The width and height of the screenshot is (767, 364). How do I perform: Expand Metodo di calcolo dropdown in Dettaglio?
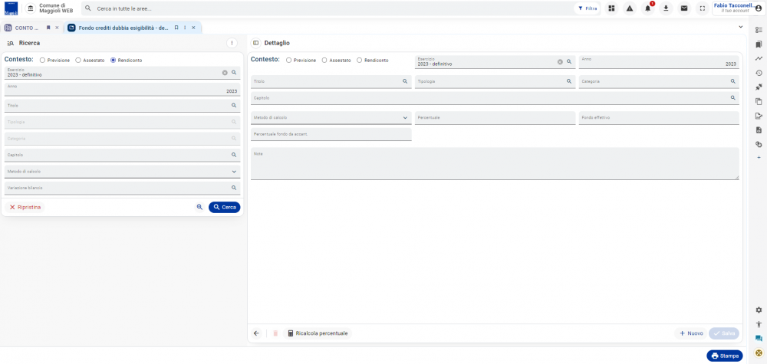point(405,118)
